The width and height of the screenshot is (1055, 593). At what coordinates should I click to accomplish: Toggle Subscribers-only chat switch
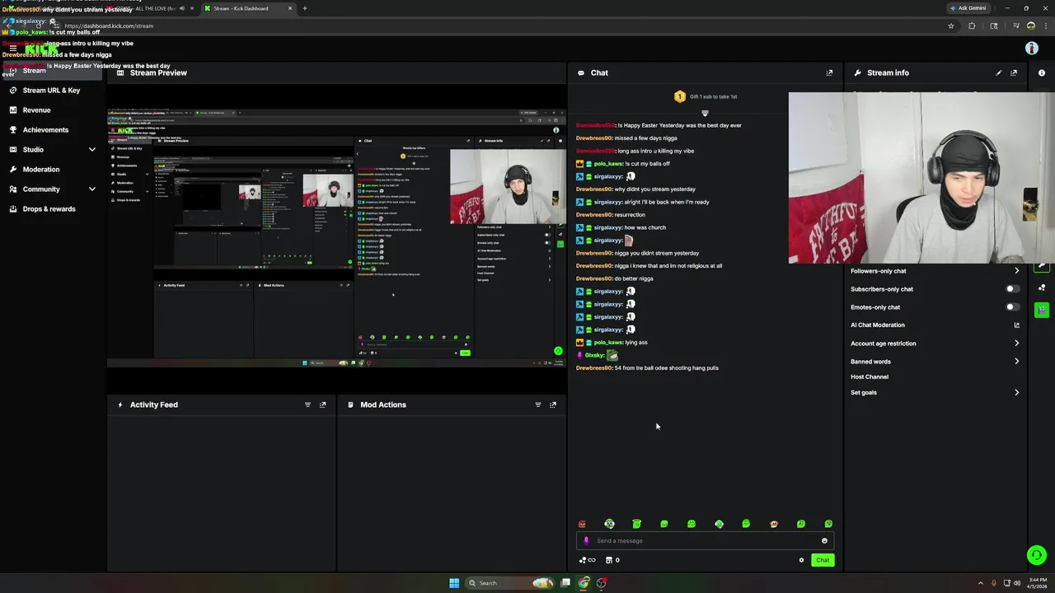[x=1012, y=289]
